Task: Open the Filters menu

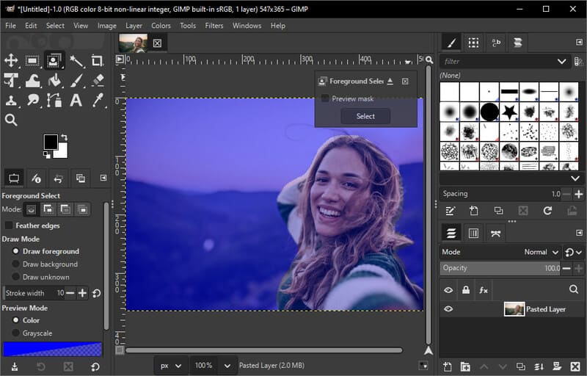Action: pyautogui.click(x=214, y=26)
